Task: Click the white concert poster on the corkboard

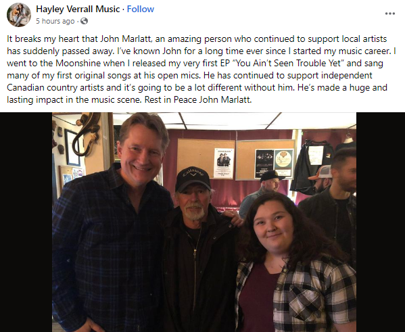Action: tap(224, 163)
